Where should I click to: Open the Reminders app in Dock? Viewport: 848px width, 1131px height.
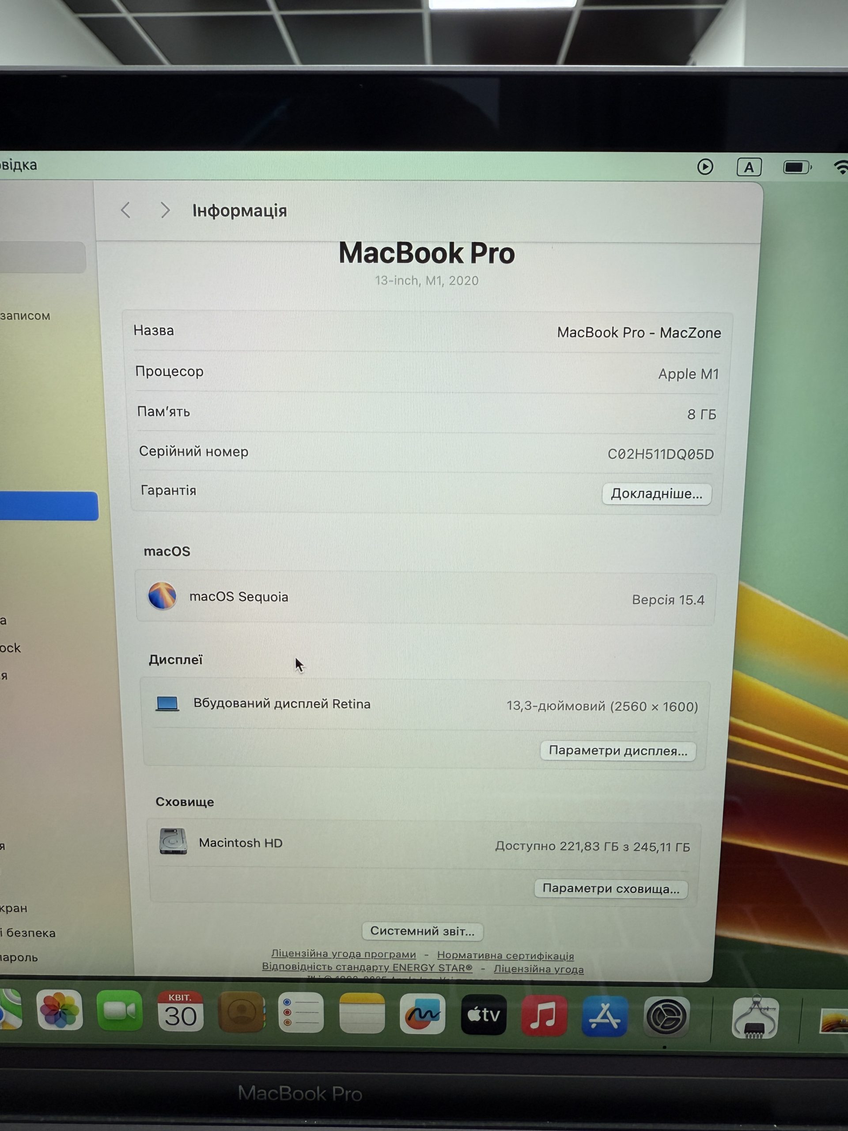pos(301,1013)
